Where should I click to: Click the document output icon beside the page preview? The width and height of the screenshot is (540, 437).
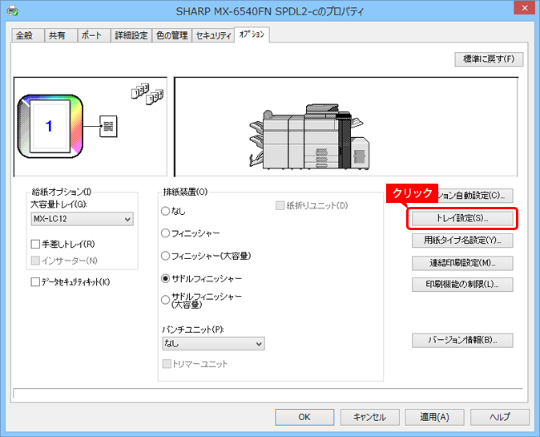[x=109, y=125]
